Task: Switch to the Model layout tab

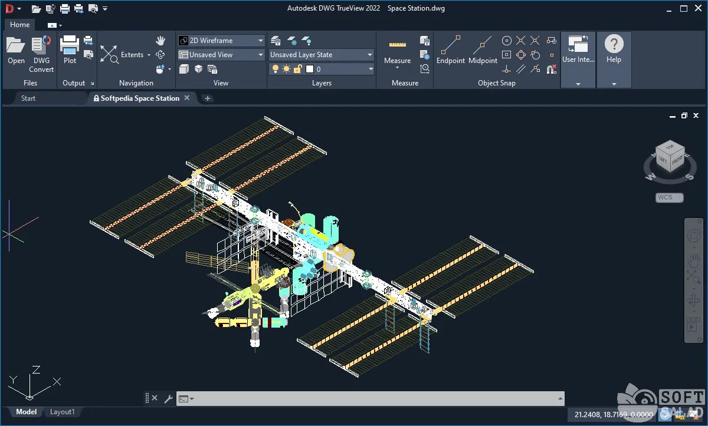Action: (26, 412)
